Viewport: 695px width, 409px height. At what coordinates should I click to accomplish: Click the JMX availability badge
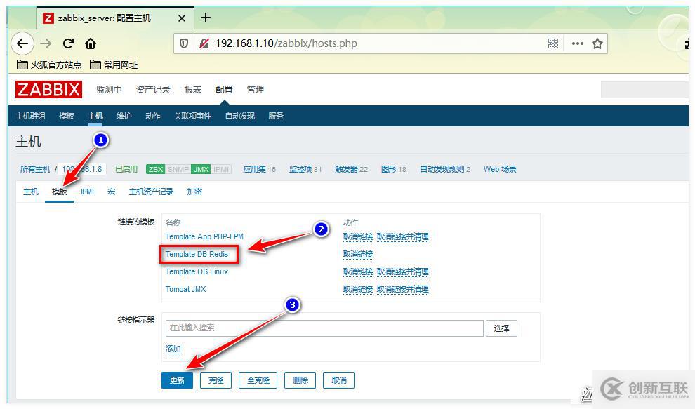[x=199, y=168]
